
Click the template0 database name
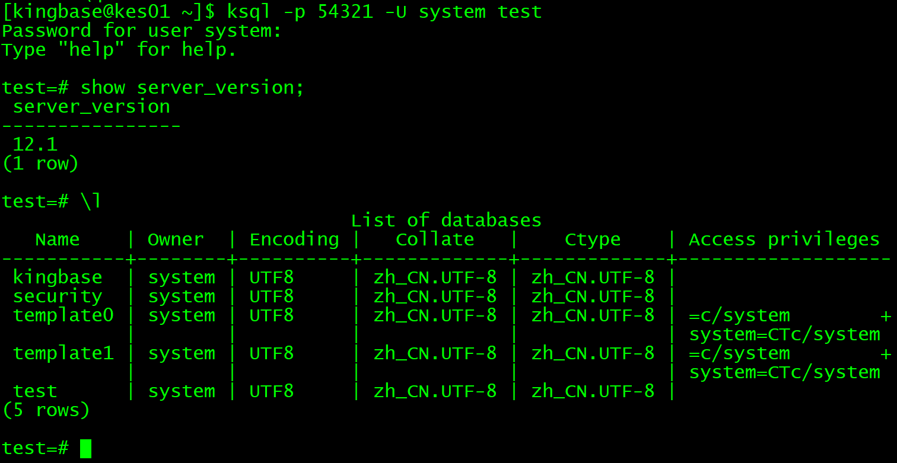click(63, 315)
